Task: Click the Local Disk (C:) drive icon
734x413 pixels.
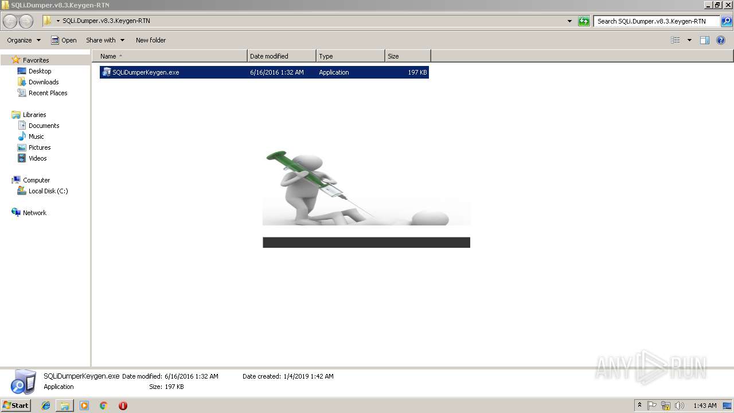Action: [x=22, y=191]
